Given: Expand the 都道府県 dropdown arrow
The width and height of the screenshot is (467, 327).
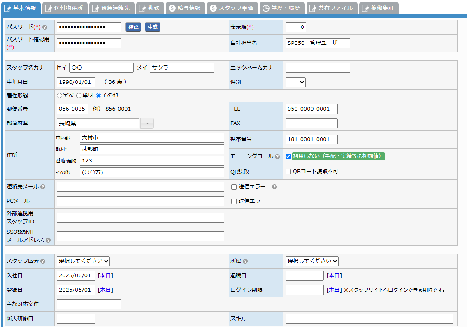Looking at the screenshot, I should tap(147, 123).
